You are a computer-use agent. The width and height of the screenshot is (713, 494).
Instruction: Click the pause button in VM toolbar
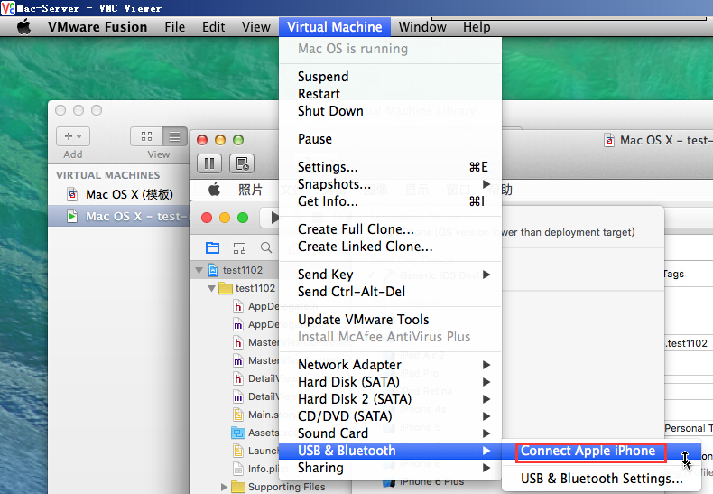pos(209,163)
